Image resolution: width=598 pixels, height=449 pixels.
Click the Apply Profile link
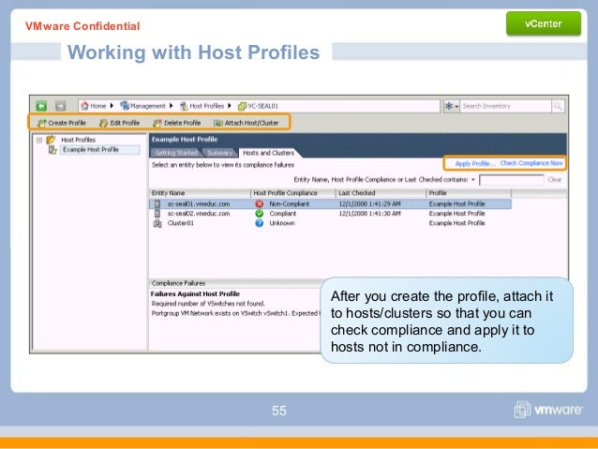(475, 163)
